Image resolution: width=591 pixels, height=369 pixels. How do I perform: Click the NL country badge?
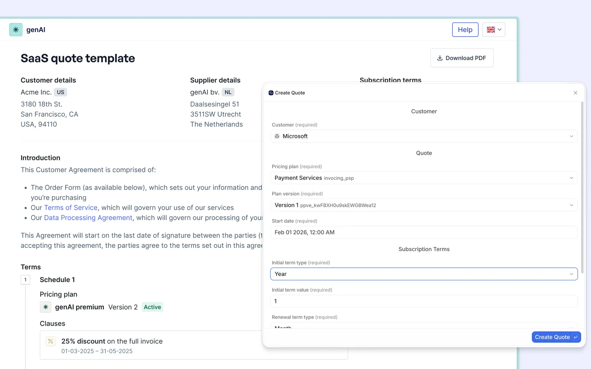(x=228, y=92)
